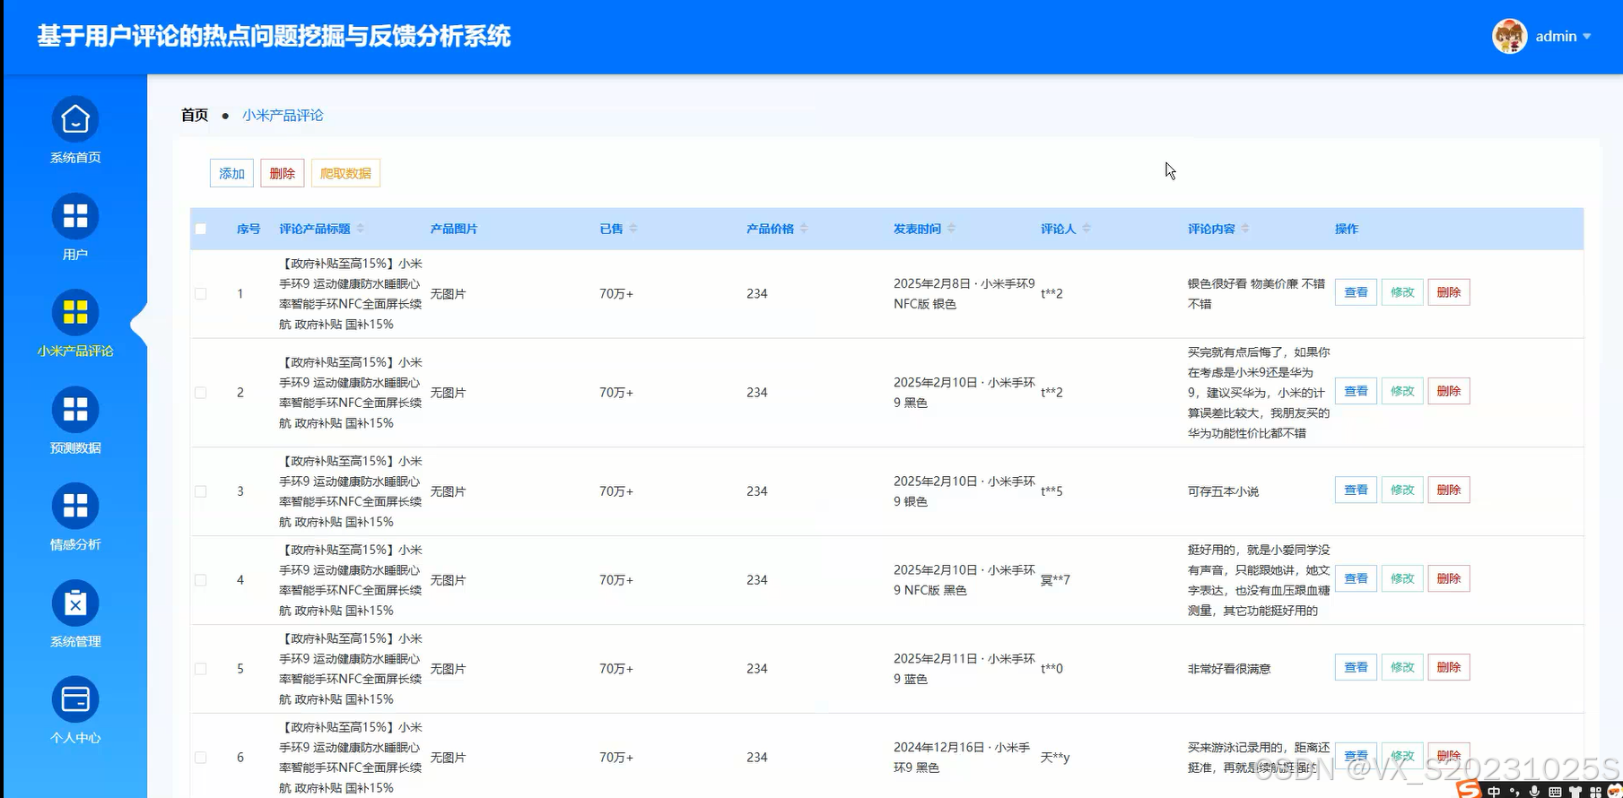The width and height of the screenshot is (1623, 798).
Task: Open the 用户 grid icon in sidebar
Action: [75, 216]
